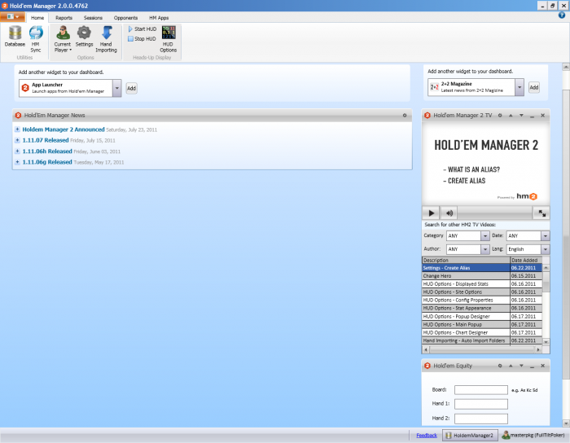Click the help icon in ribbon corner

(562, 15)
